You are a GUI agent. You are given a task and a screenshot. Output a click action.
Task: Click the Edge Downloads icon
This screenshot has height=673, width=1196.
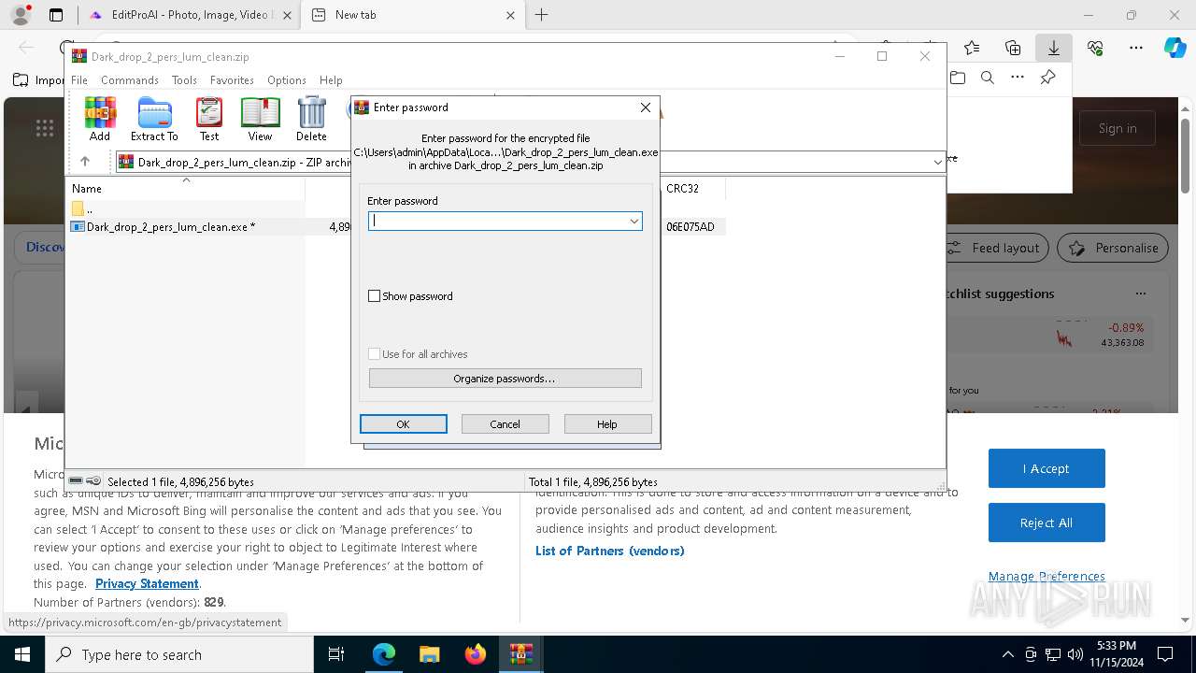point(1053,48)
